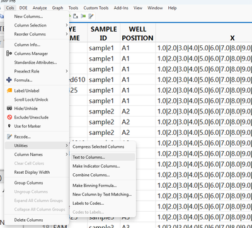252x228 pixels.
Task: Open the Tools menu
Action: pos(73,8)
